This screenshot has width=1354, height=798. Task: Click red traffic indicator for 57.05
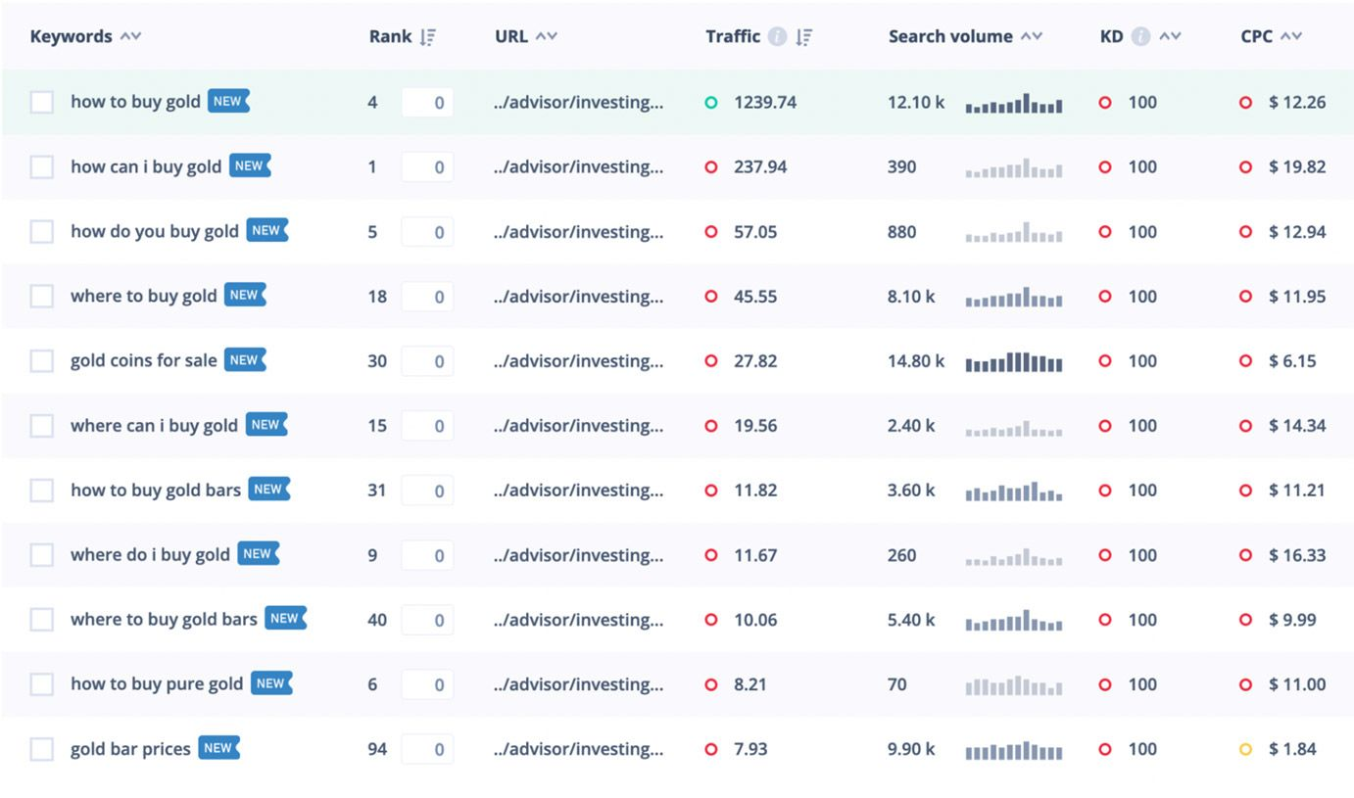pos(711,231)
